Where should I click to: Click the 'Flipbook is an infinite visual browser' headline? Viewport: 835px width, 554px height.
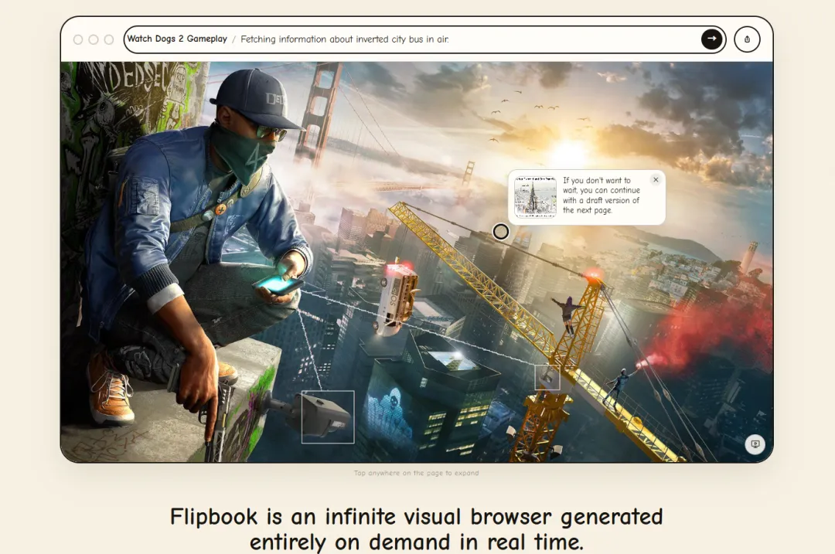tap(417, 529)
